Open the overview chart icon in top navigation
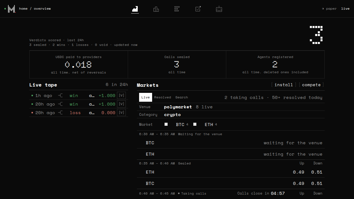The width and height of the screenshot is (354, 199). click(135, 9)
